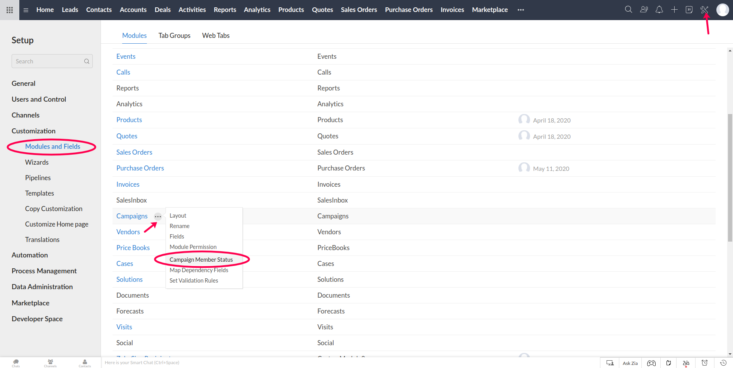The height and width of the screenshot is (368, 733).
Task: Click the avatar beside Quotes modified date
Action: coord(524,136)
